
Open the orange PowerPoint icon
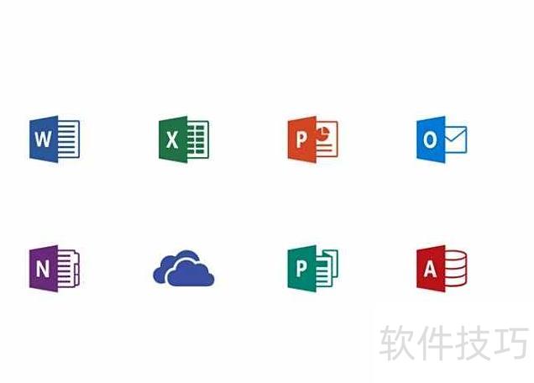(x=312, y=139)
